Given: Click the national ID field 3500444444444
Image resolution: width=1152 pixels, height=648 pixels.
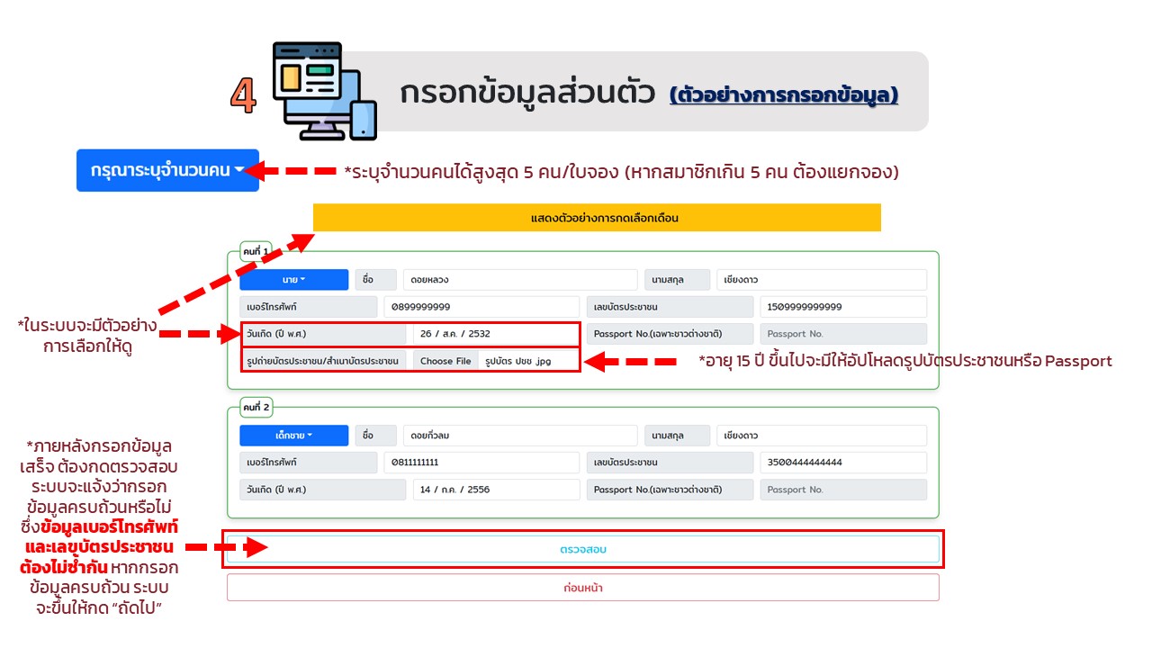Looking at the screenshot, I should 842,463.
